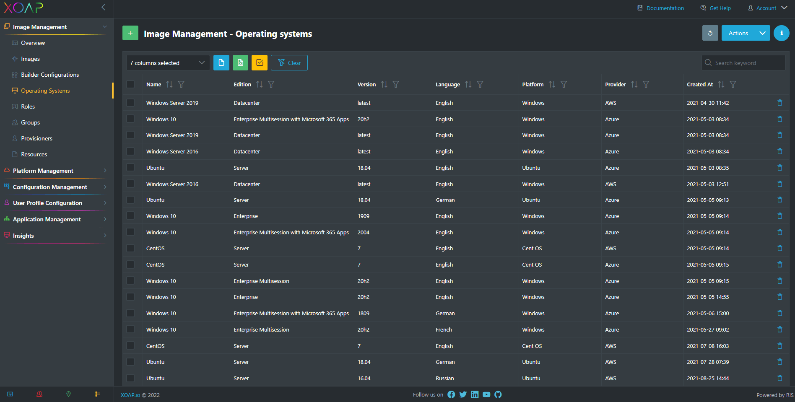
Task: Delete the CentOS AWS 2021-07-08 16:03 row
Action: (780, 346)
